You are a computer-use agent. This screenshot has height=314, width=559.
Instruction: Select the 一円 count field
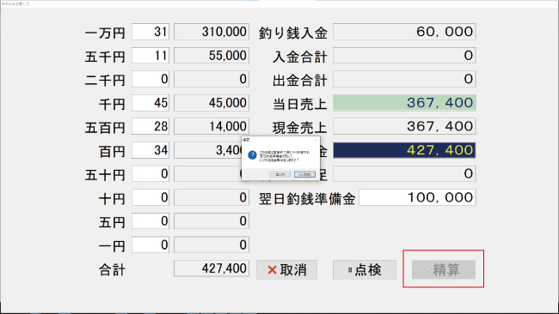point(150,245)
